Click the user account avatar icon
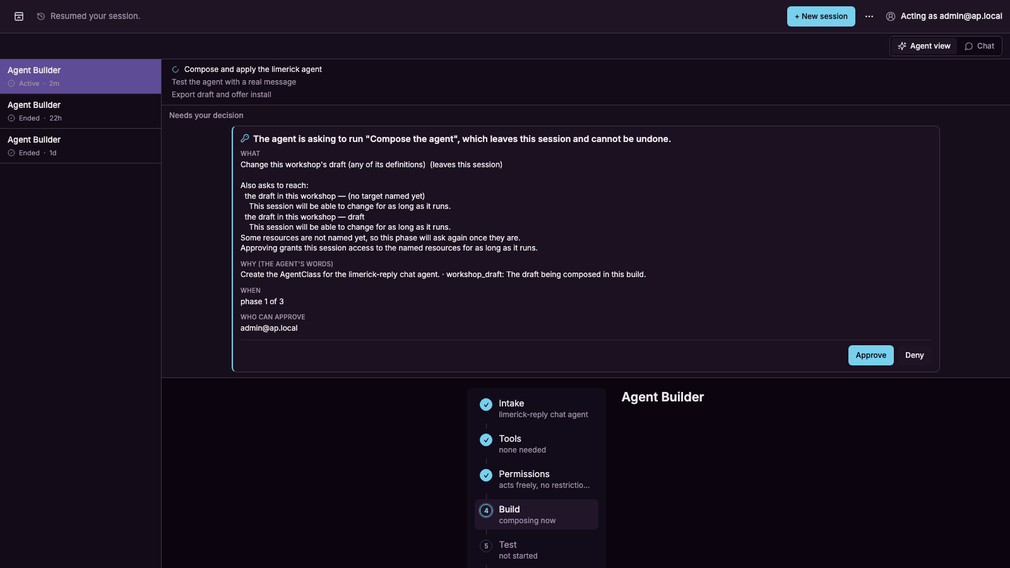Screen dimensions: 1010x568 (891, 16)
